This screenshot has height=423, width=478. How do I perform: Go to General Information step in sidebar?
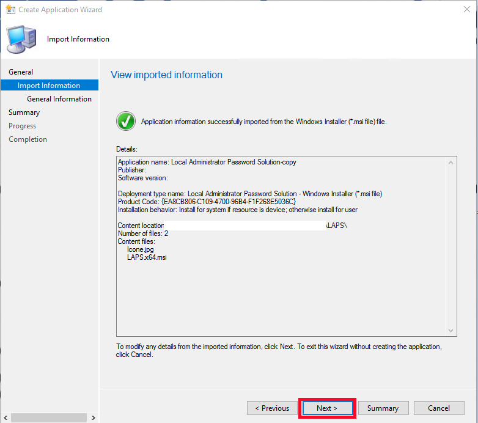click(x=59, y=99)
